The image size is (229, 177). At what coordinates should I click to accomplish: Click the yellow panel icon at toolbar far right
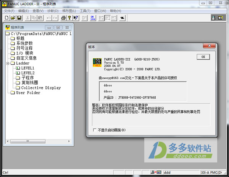(x=220, y=18)
